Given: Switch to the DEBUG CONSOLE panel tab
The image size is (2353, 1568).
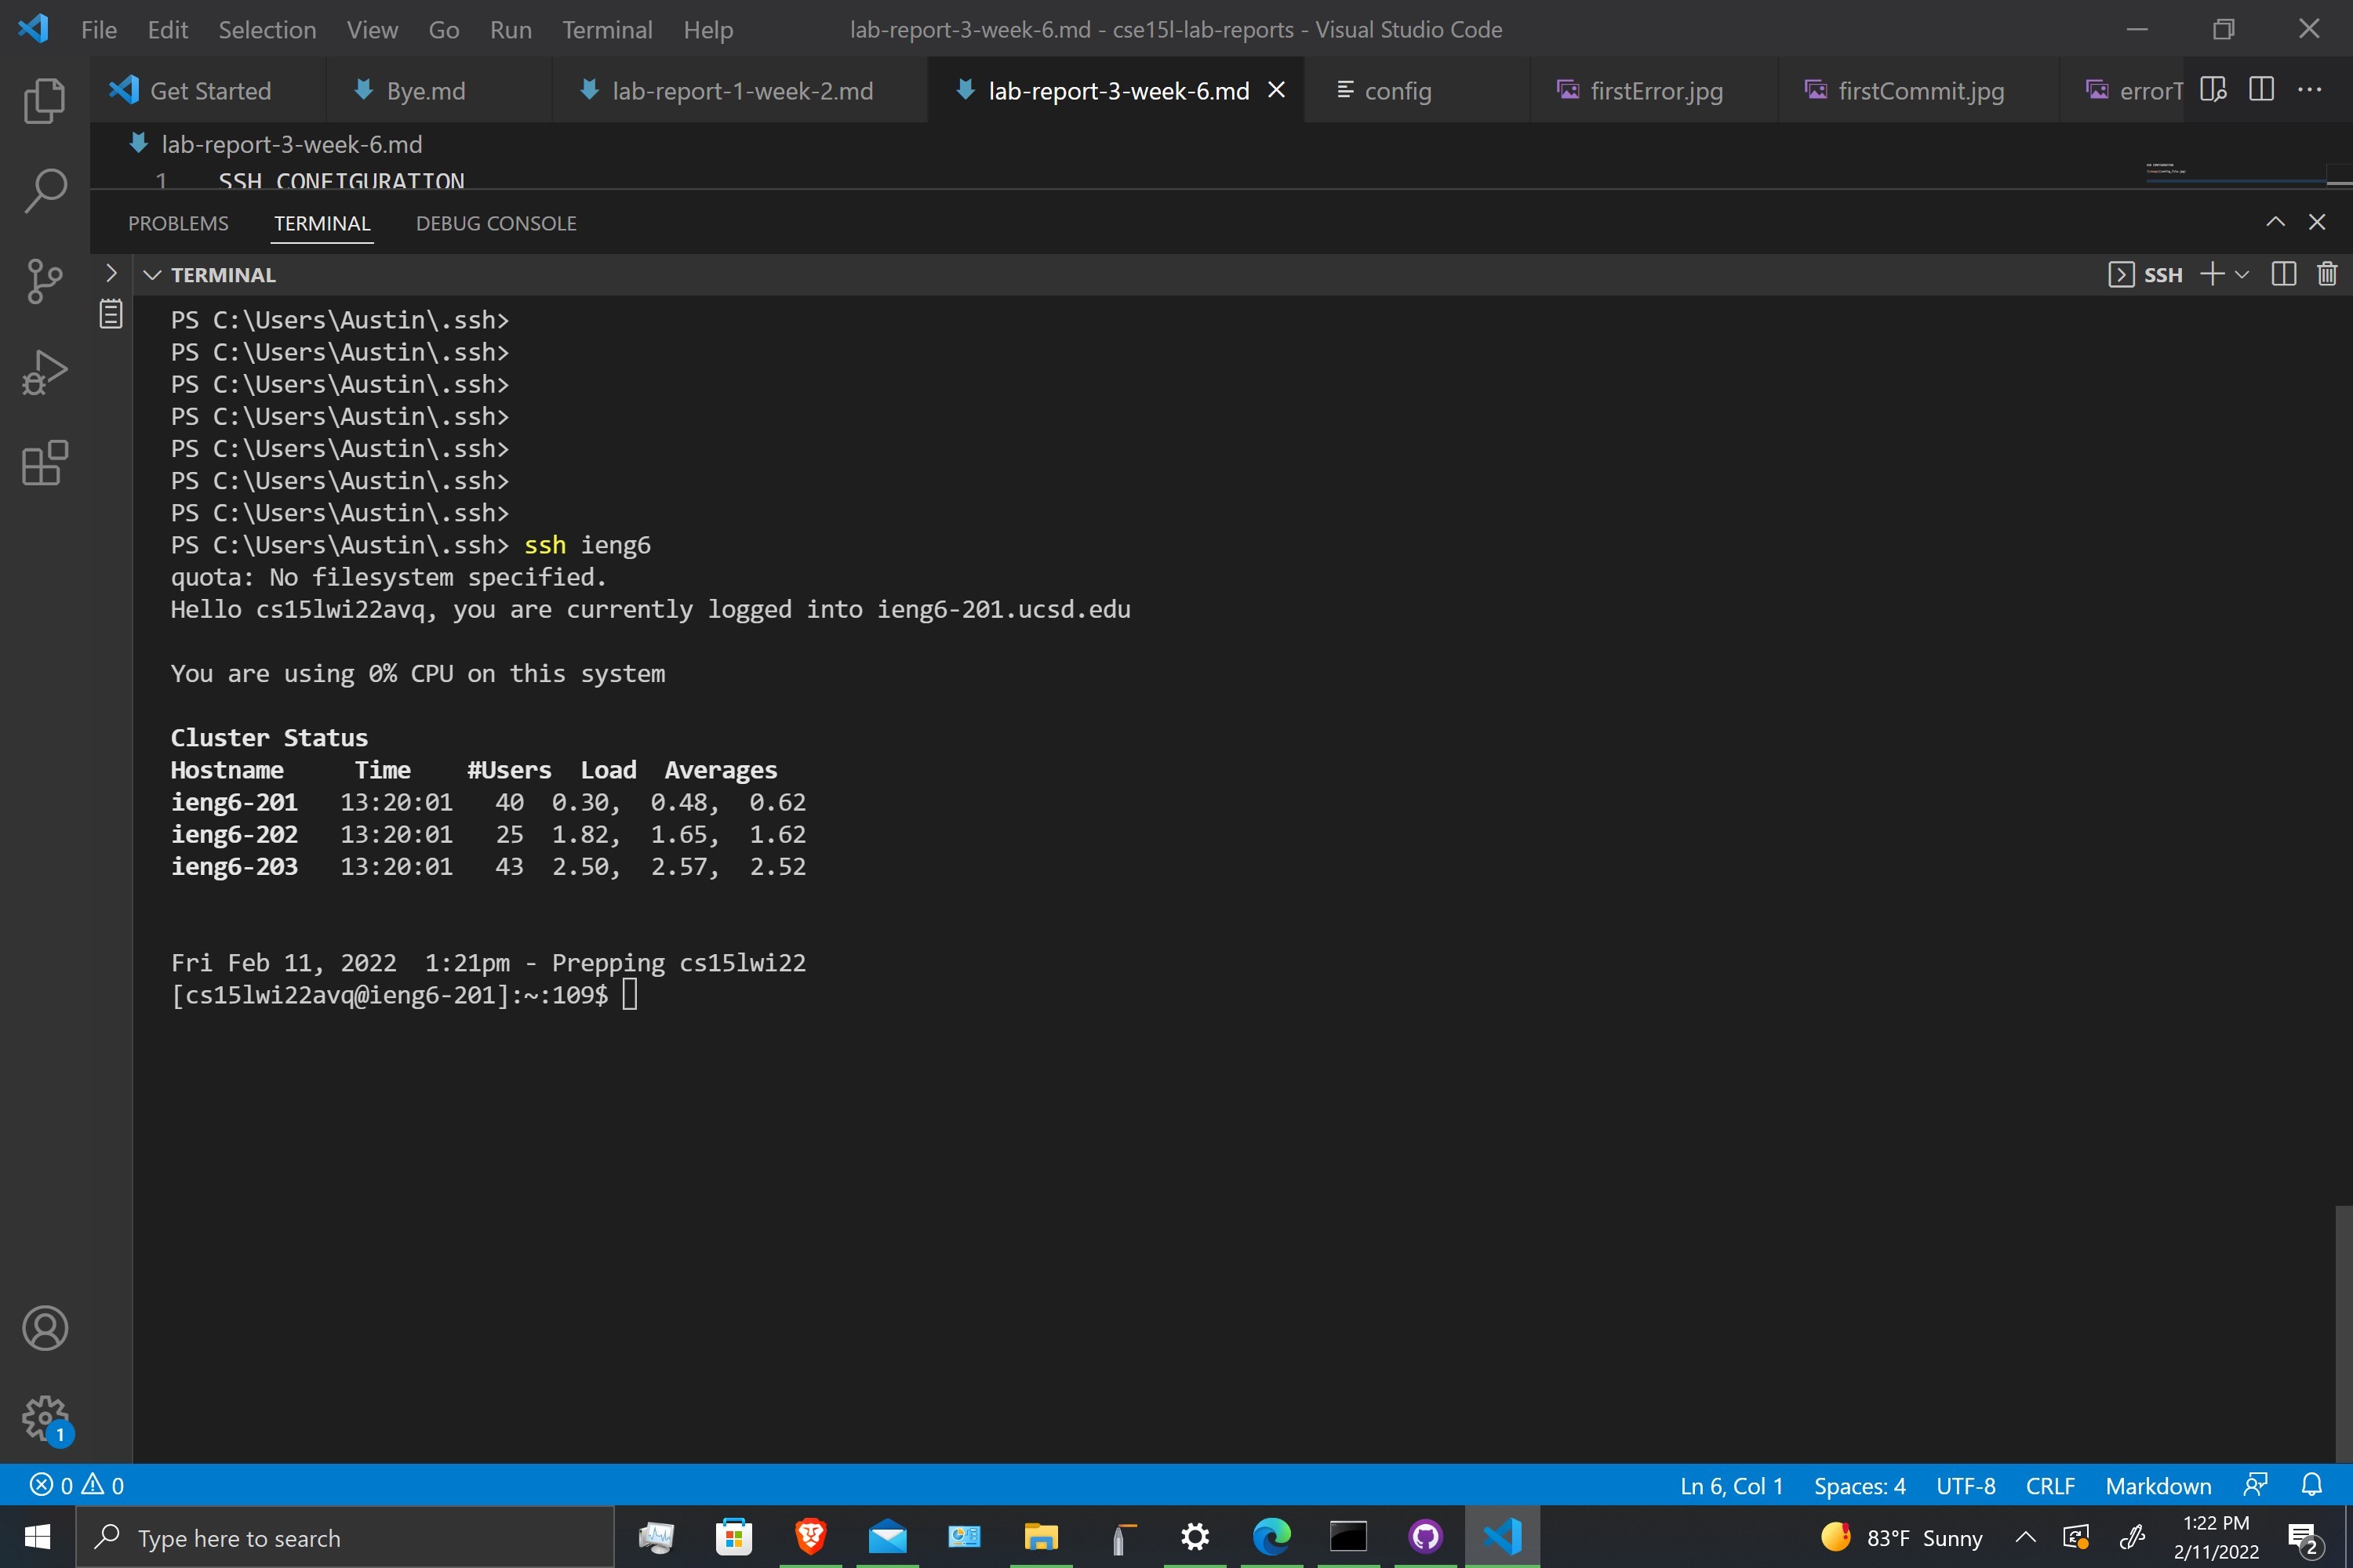Looking at the screenshot, I should (x=496, y=223).
